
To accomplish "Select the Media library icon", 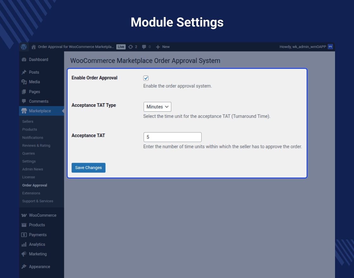I will click(x=24, y=82).
